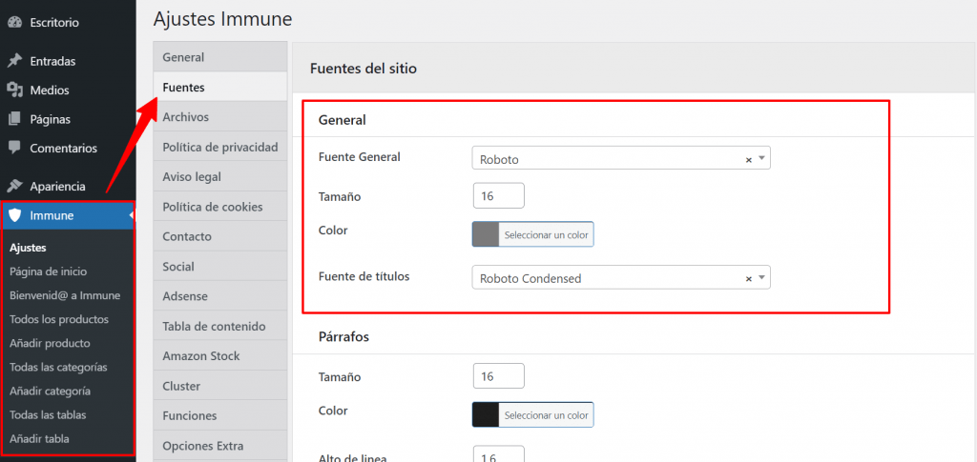Open Todos los productos submenu link

point(58,319)
